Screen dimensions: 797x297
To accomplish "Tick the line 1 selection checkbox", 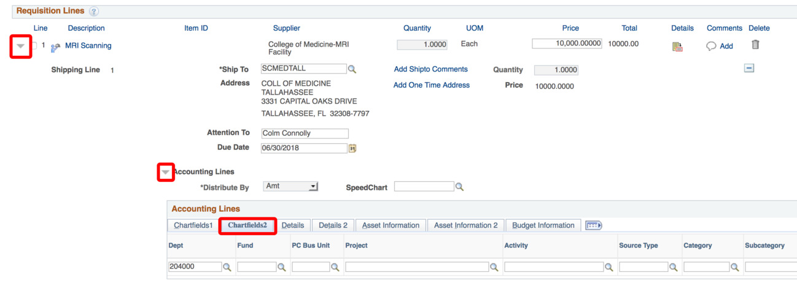I will tap(34, 46).
